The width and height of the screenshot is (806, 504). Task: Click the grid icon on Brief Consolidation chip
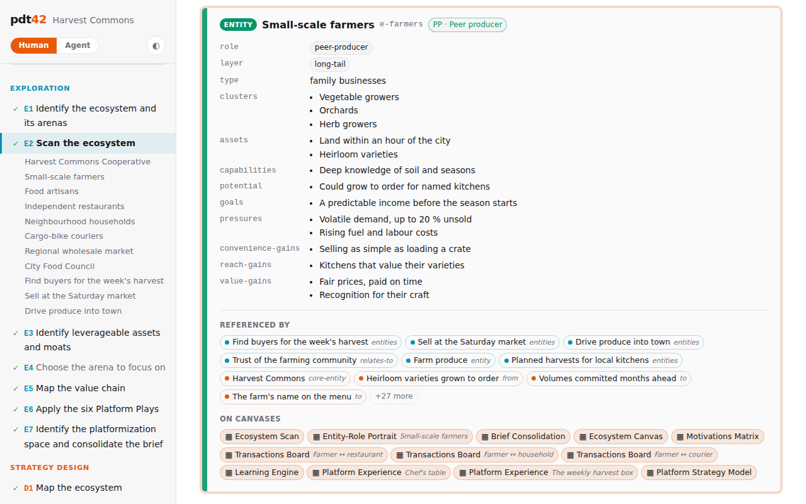485,437
